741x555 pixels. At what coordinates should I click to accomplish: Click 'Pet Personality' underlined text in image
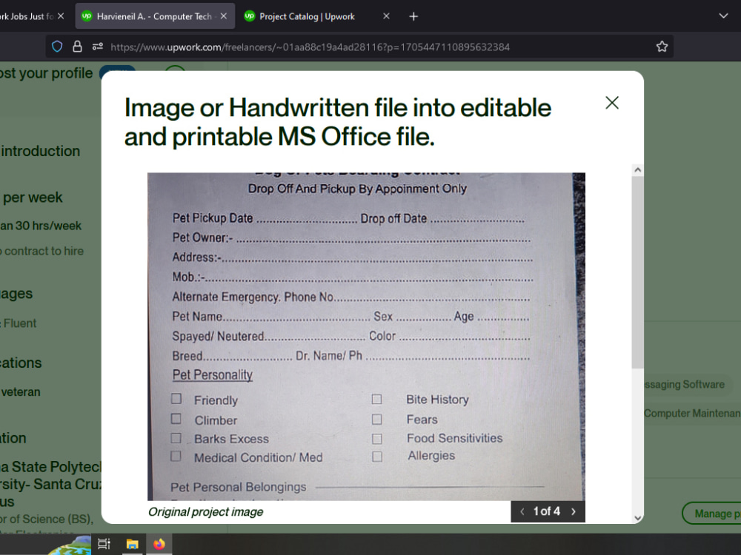(x=212, y=374)
